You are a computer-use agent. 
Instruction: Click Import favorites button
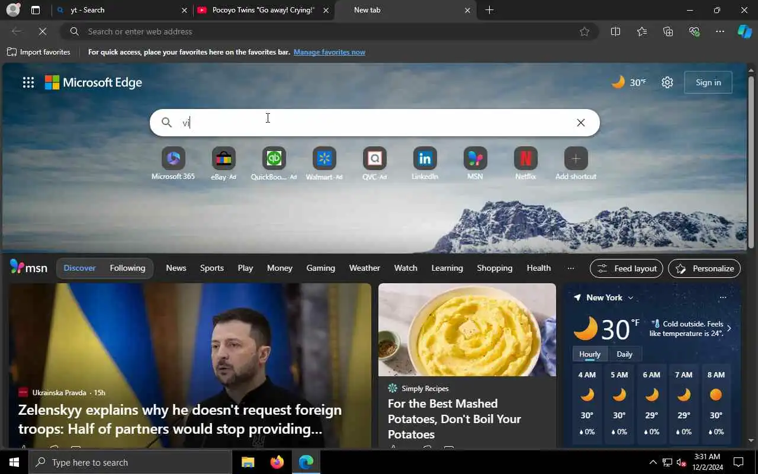click(38, 52)
